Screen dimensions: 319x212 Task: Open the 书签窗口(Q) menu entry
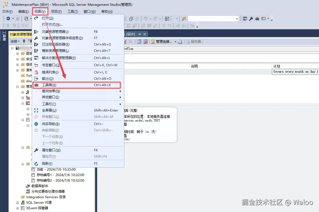point(78,65)
